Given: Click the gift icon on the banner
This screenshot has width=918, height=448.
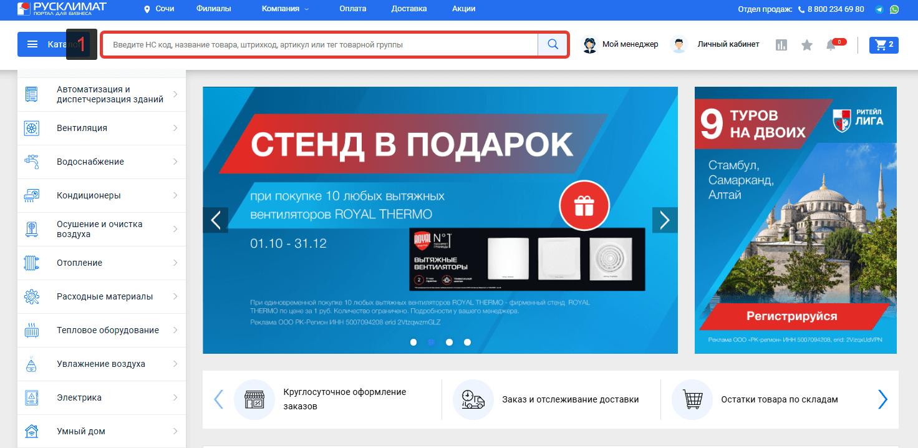Looking at the screenshot, I should (x=584, y=204).
